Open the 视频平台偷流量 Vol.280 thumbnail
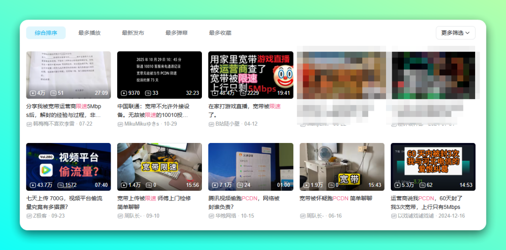Image resolution: width=506 pixels, height=250 pixels. pos(68,167)
